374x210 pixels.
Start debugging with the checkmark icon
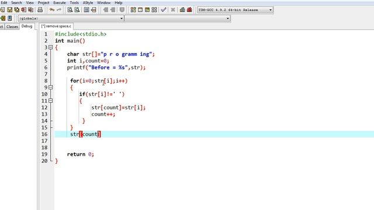(x=164, y=10)
